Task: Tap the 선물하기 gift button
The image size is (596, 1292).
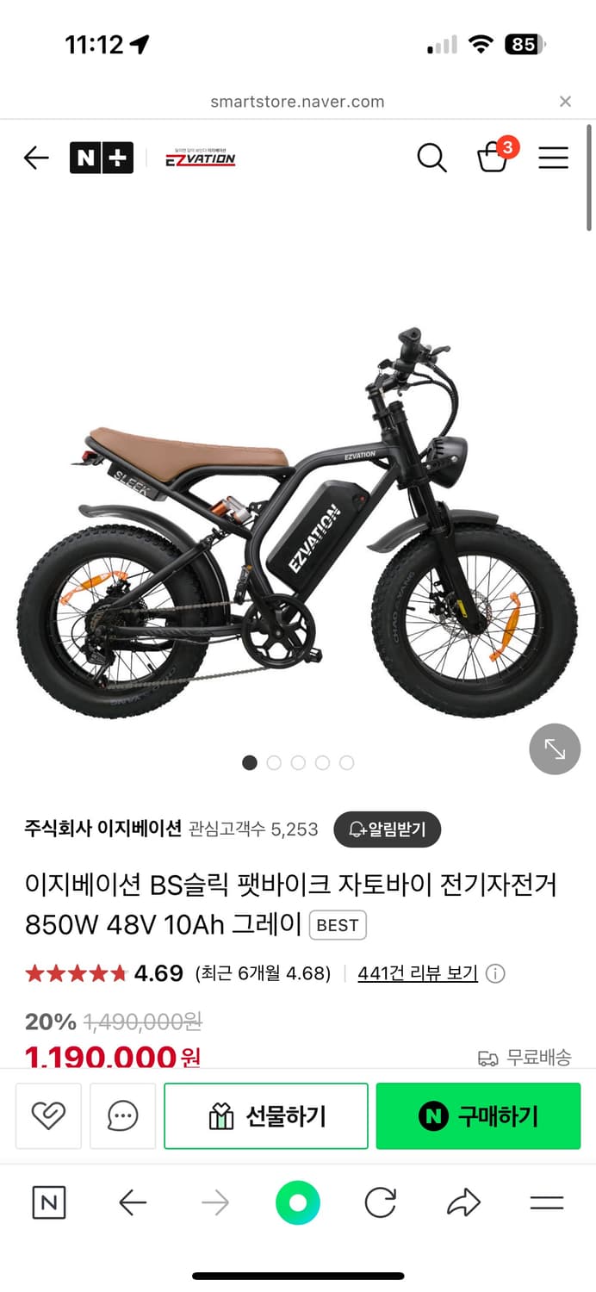Action: click(x=266, y=1116)
